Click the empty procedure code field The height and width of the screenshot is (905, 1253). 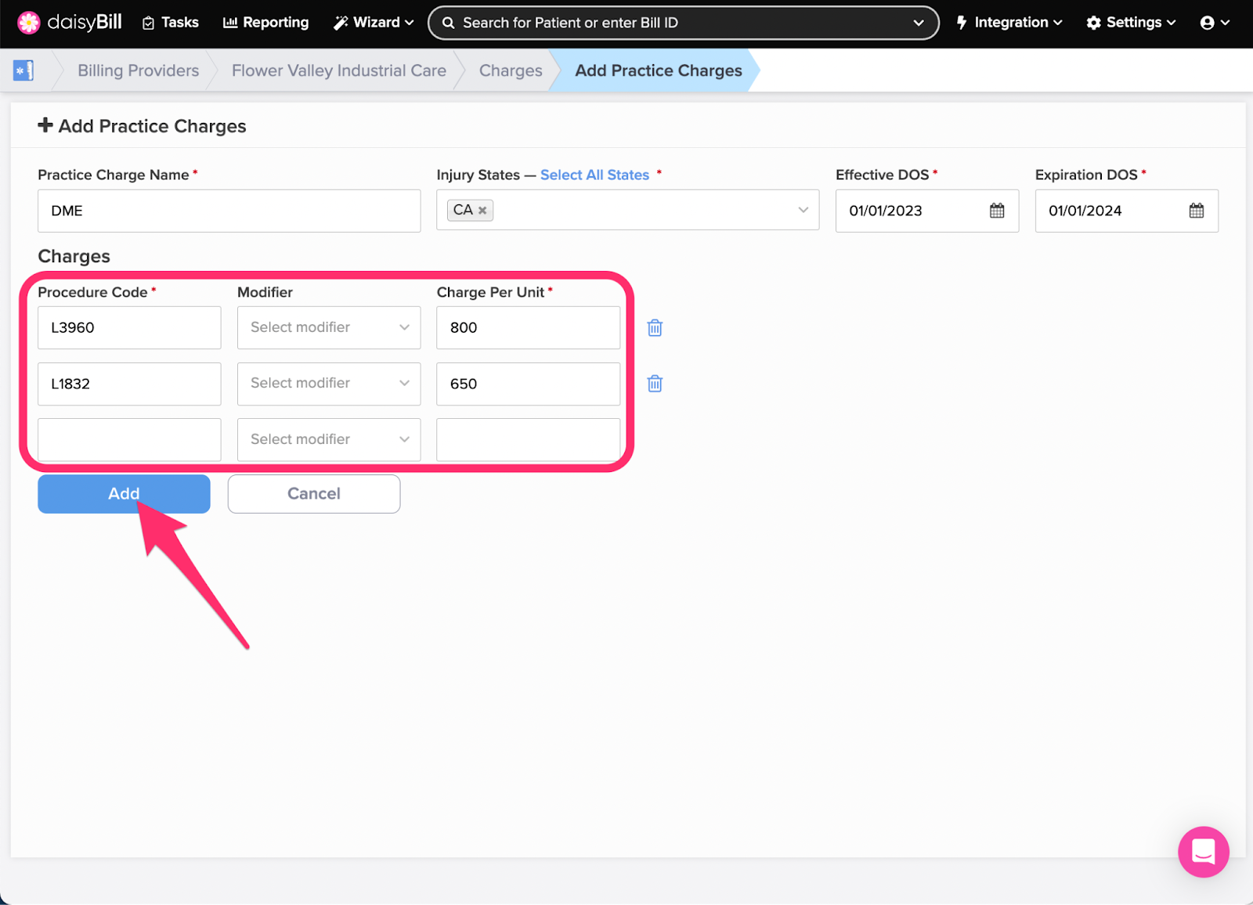click(x=129, y=439)
